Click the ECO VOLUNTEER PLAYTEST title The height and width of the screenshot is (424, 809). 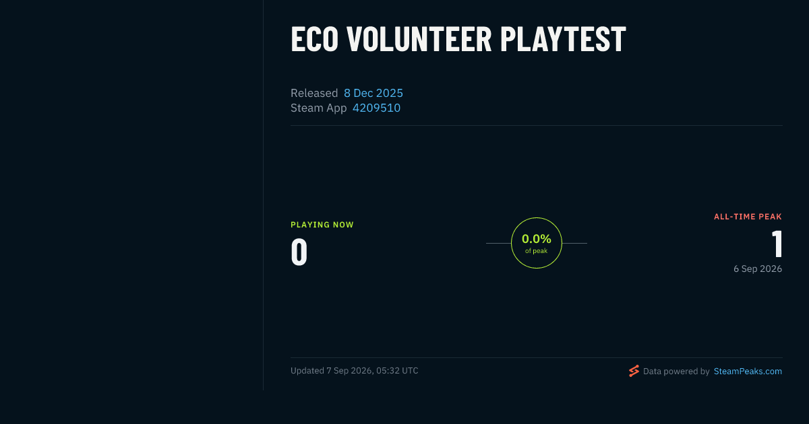click(x=458, y=39)
